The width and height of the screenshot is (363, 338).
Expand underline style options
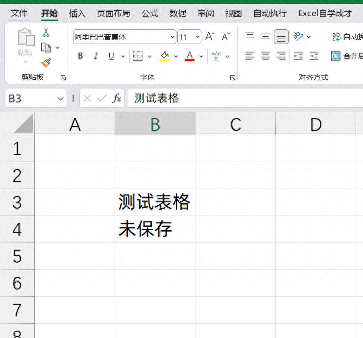coord(123,56)
